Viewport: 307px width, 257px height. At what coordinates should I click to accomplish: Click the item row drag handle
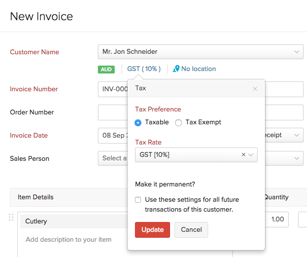point(11,218)
